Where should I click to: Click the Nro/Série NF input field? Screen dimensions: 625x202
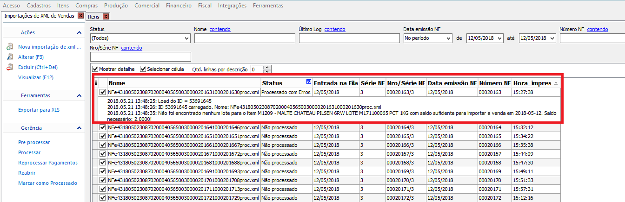coord(140,57)
